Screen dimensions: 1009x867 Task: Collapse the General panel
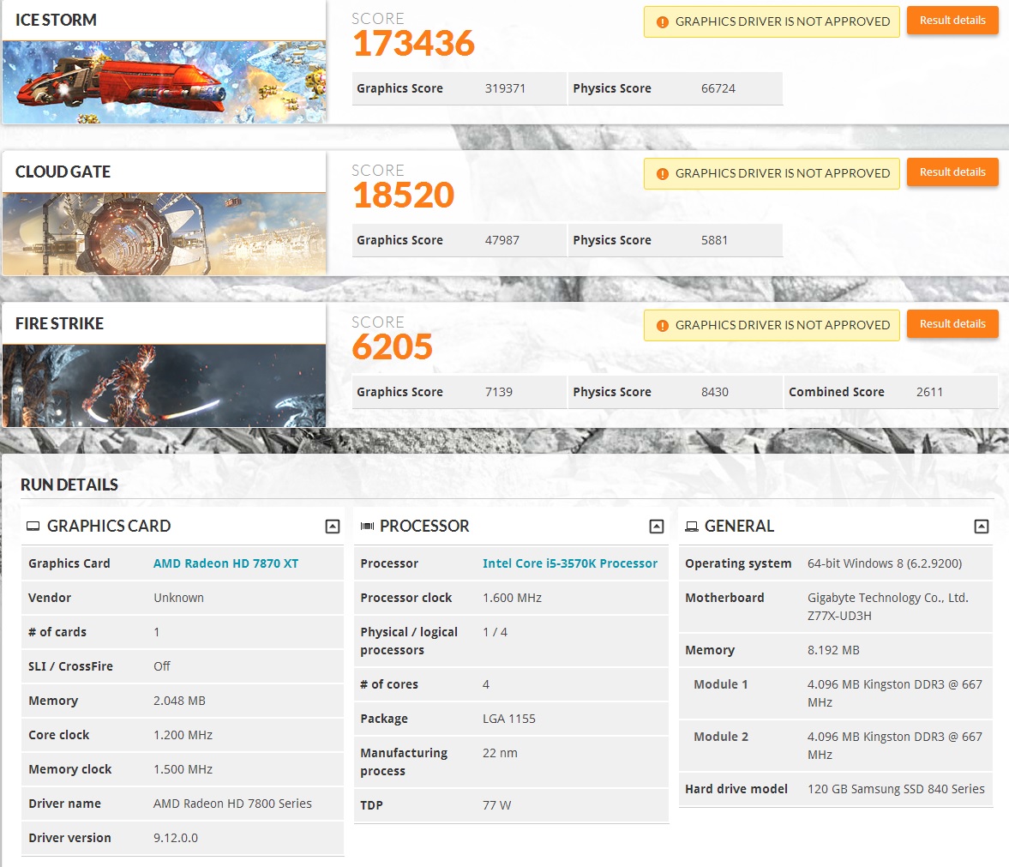(x=982, y=527)
